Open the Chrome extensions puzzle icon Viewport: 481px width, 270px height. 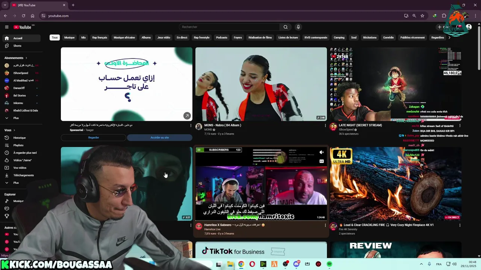tap(444, 16)
